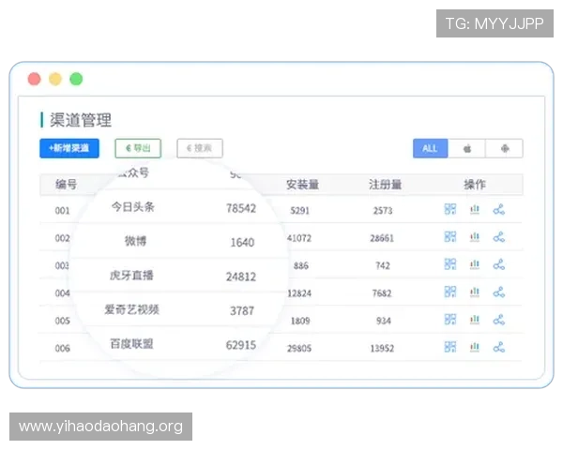Select the 今日头条 channel row
563x450 pixels.
(x=281, y=210)
